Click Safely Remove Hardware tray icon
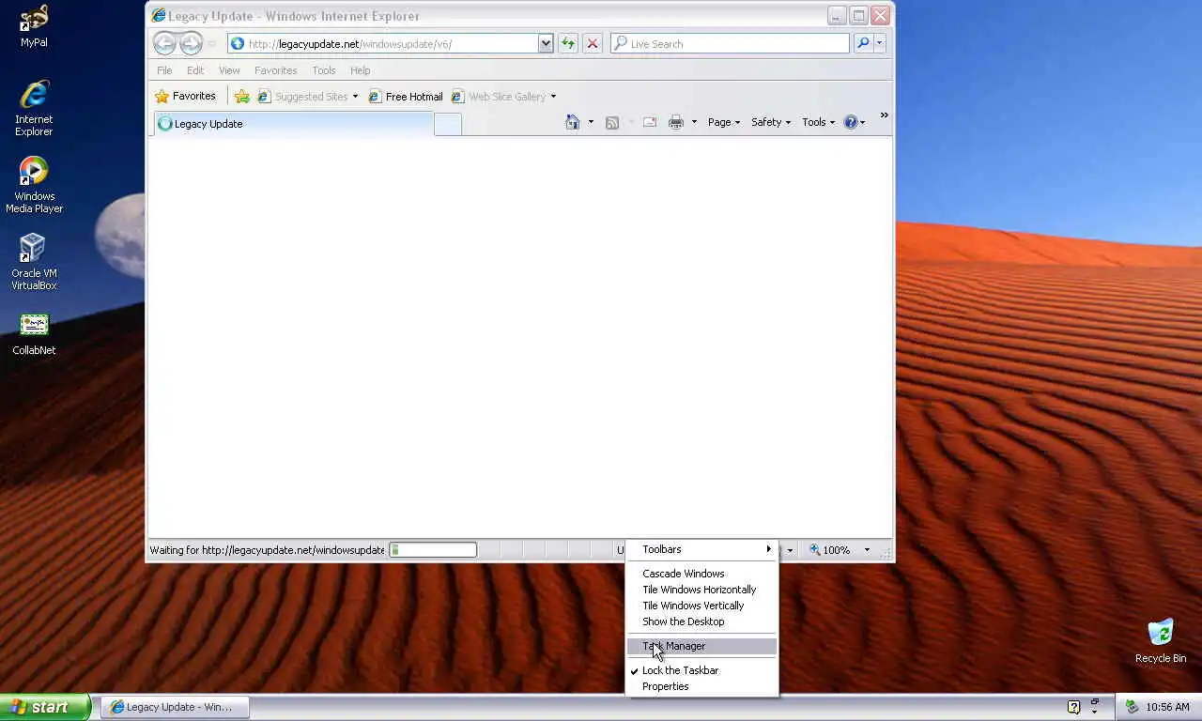 [1132, 707]
